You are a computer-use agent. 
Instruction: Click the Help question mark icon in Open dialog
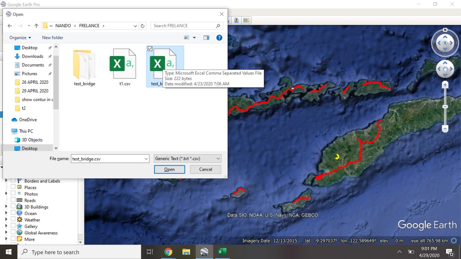point(219,37)
